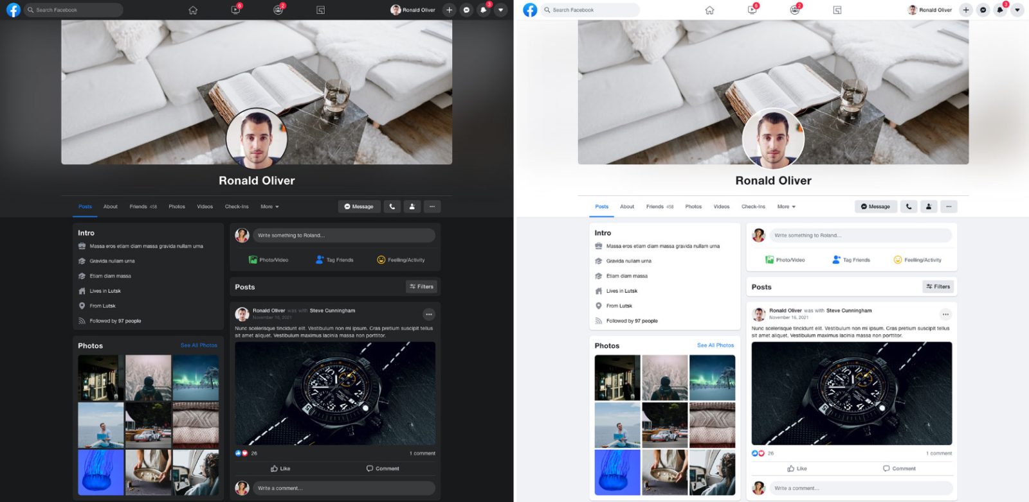This screenshot has width=1029, height=502.
Task: Switch to Videos tab in dark theme
Action: point(205,207)
